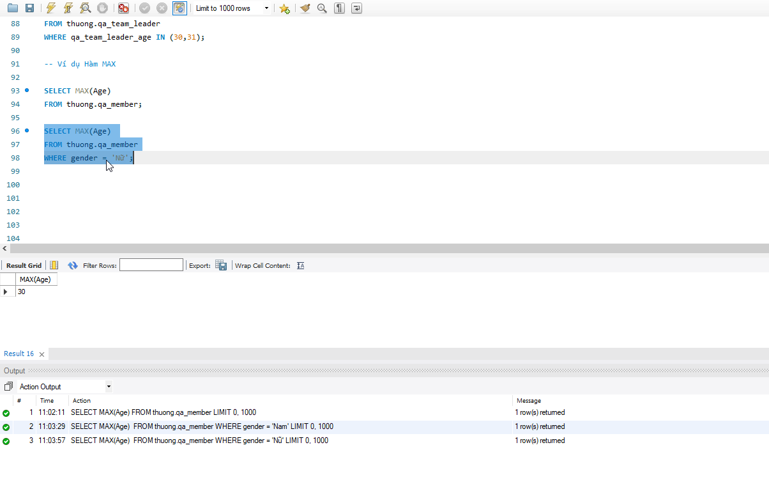Image resolution: width=769 pixels, height=491 pixels.
Task: Click line number 100 in gutter
Action: coord(13,185)
